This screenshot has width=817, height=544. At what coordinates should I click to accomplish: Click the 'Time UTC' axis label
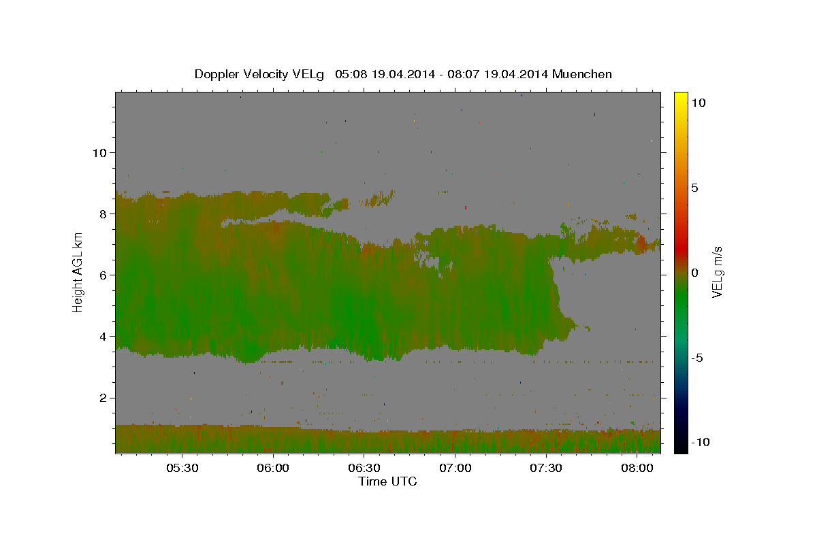click(387, 481)
